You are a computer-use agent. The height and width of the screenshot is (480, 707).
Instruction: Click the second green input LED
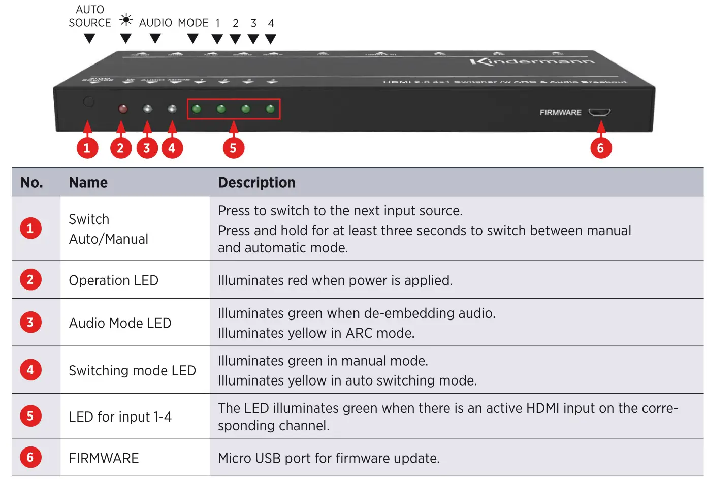[x=221, y=109]
